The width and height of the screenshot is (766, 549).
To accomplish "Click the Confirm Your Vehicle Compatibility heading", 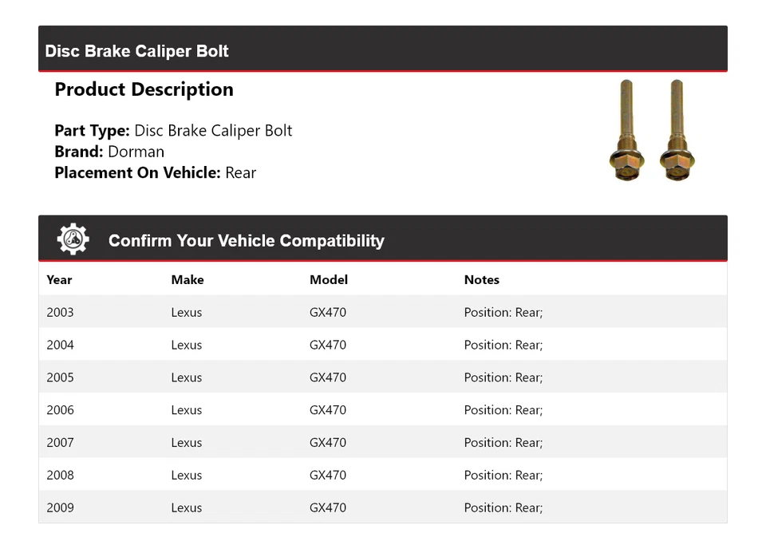I will (x=246, y=240).
